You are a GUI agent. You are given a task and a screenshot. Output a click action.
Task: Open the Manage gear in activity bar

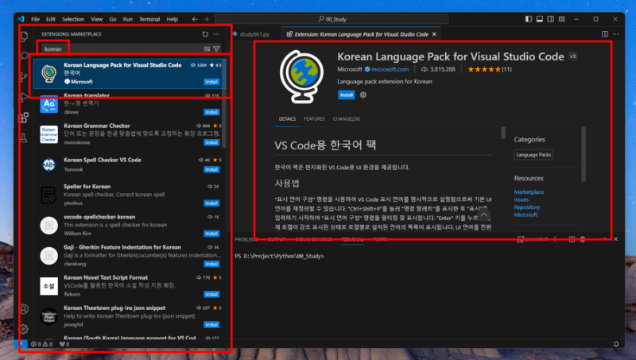coord(24,329)
